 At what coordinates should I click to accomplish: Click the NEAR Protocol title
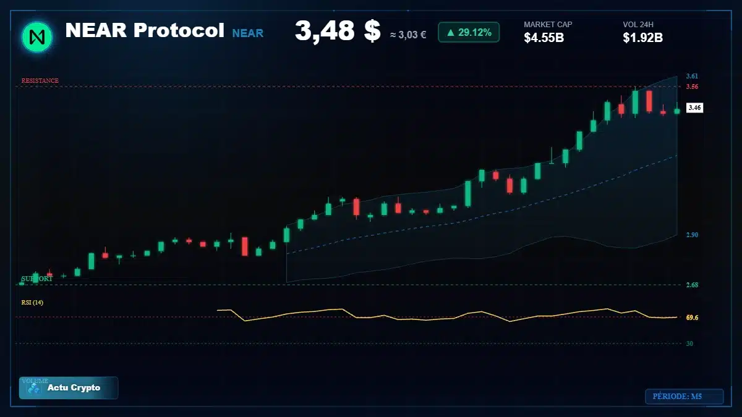(x=145, y=30)
